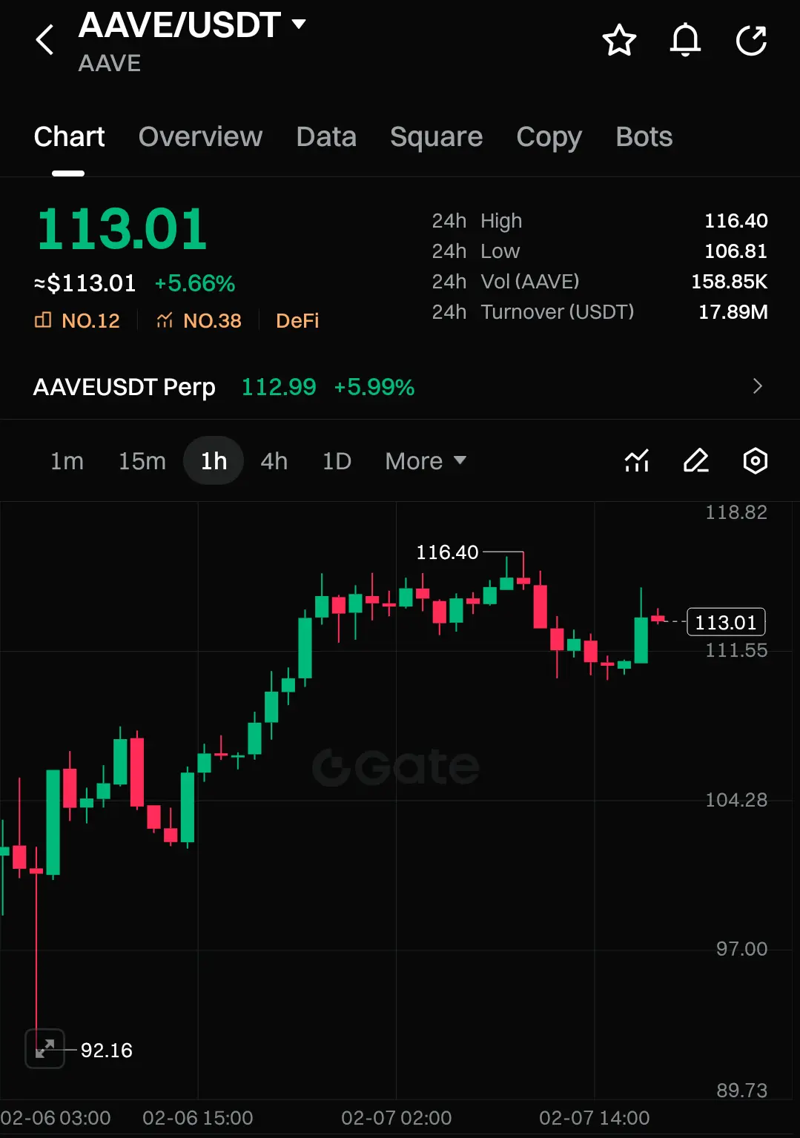Open price alert bell icon
Screen dimensions: 800x1138
pyautogui.click(x=685, y=40)
